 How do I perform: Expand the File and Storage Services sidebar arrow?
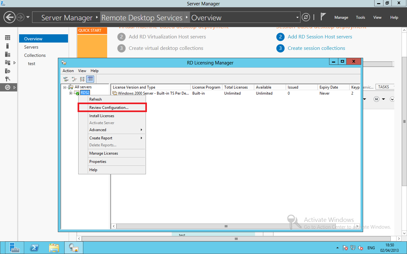pos(15,63)
